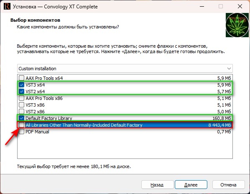Click the green leaf logo image
Viewport: 250px width, 194px height.
(237, 25)
